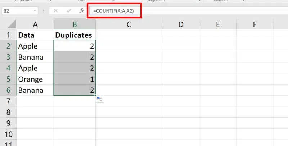Click cell B6 showing count 2

(75, 90)
